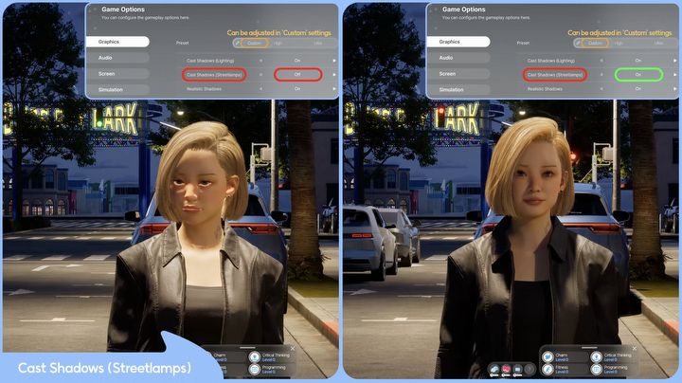Click the pink lips icon in bottom toolbar
This screenshot has width=682, height=383.
pyautogui.click(x=507, y=370)
